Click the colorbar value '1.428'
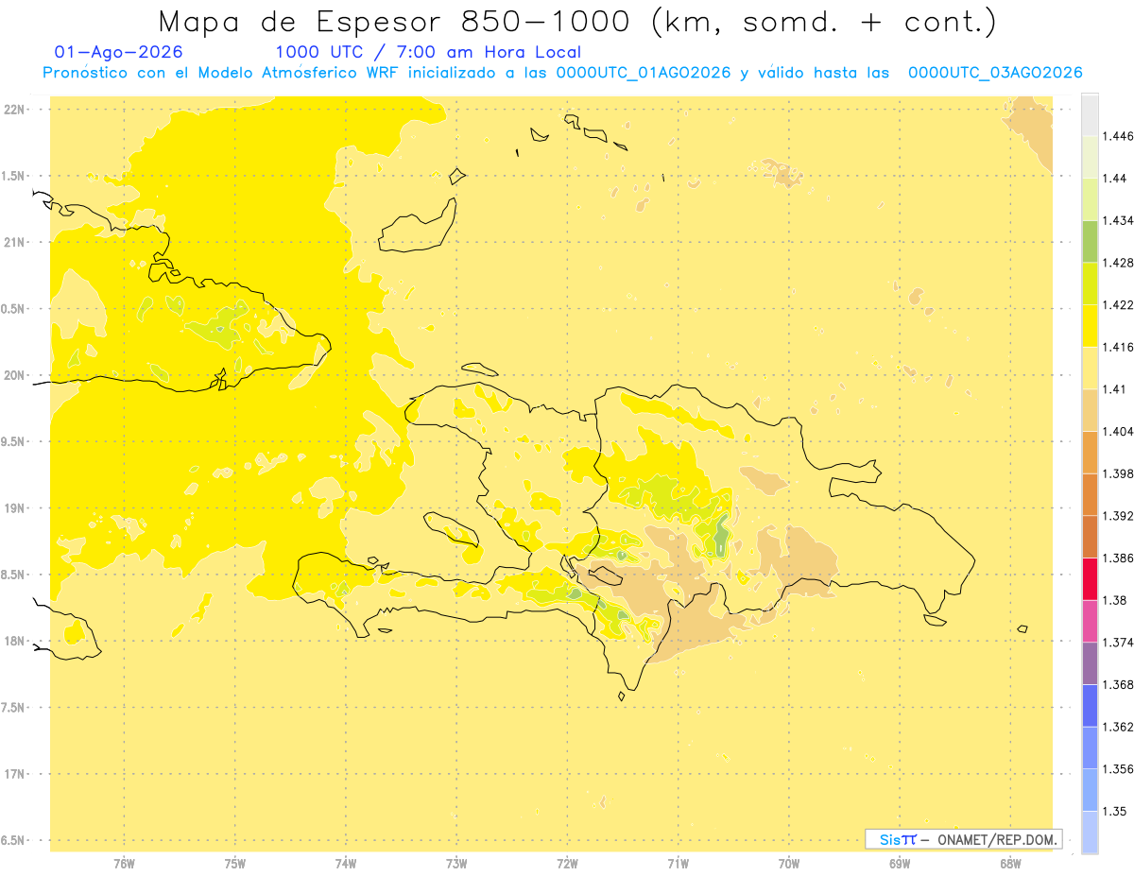This screenshot has height=876, width=1134. click(1118, 263)
